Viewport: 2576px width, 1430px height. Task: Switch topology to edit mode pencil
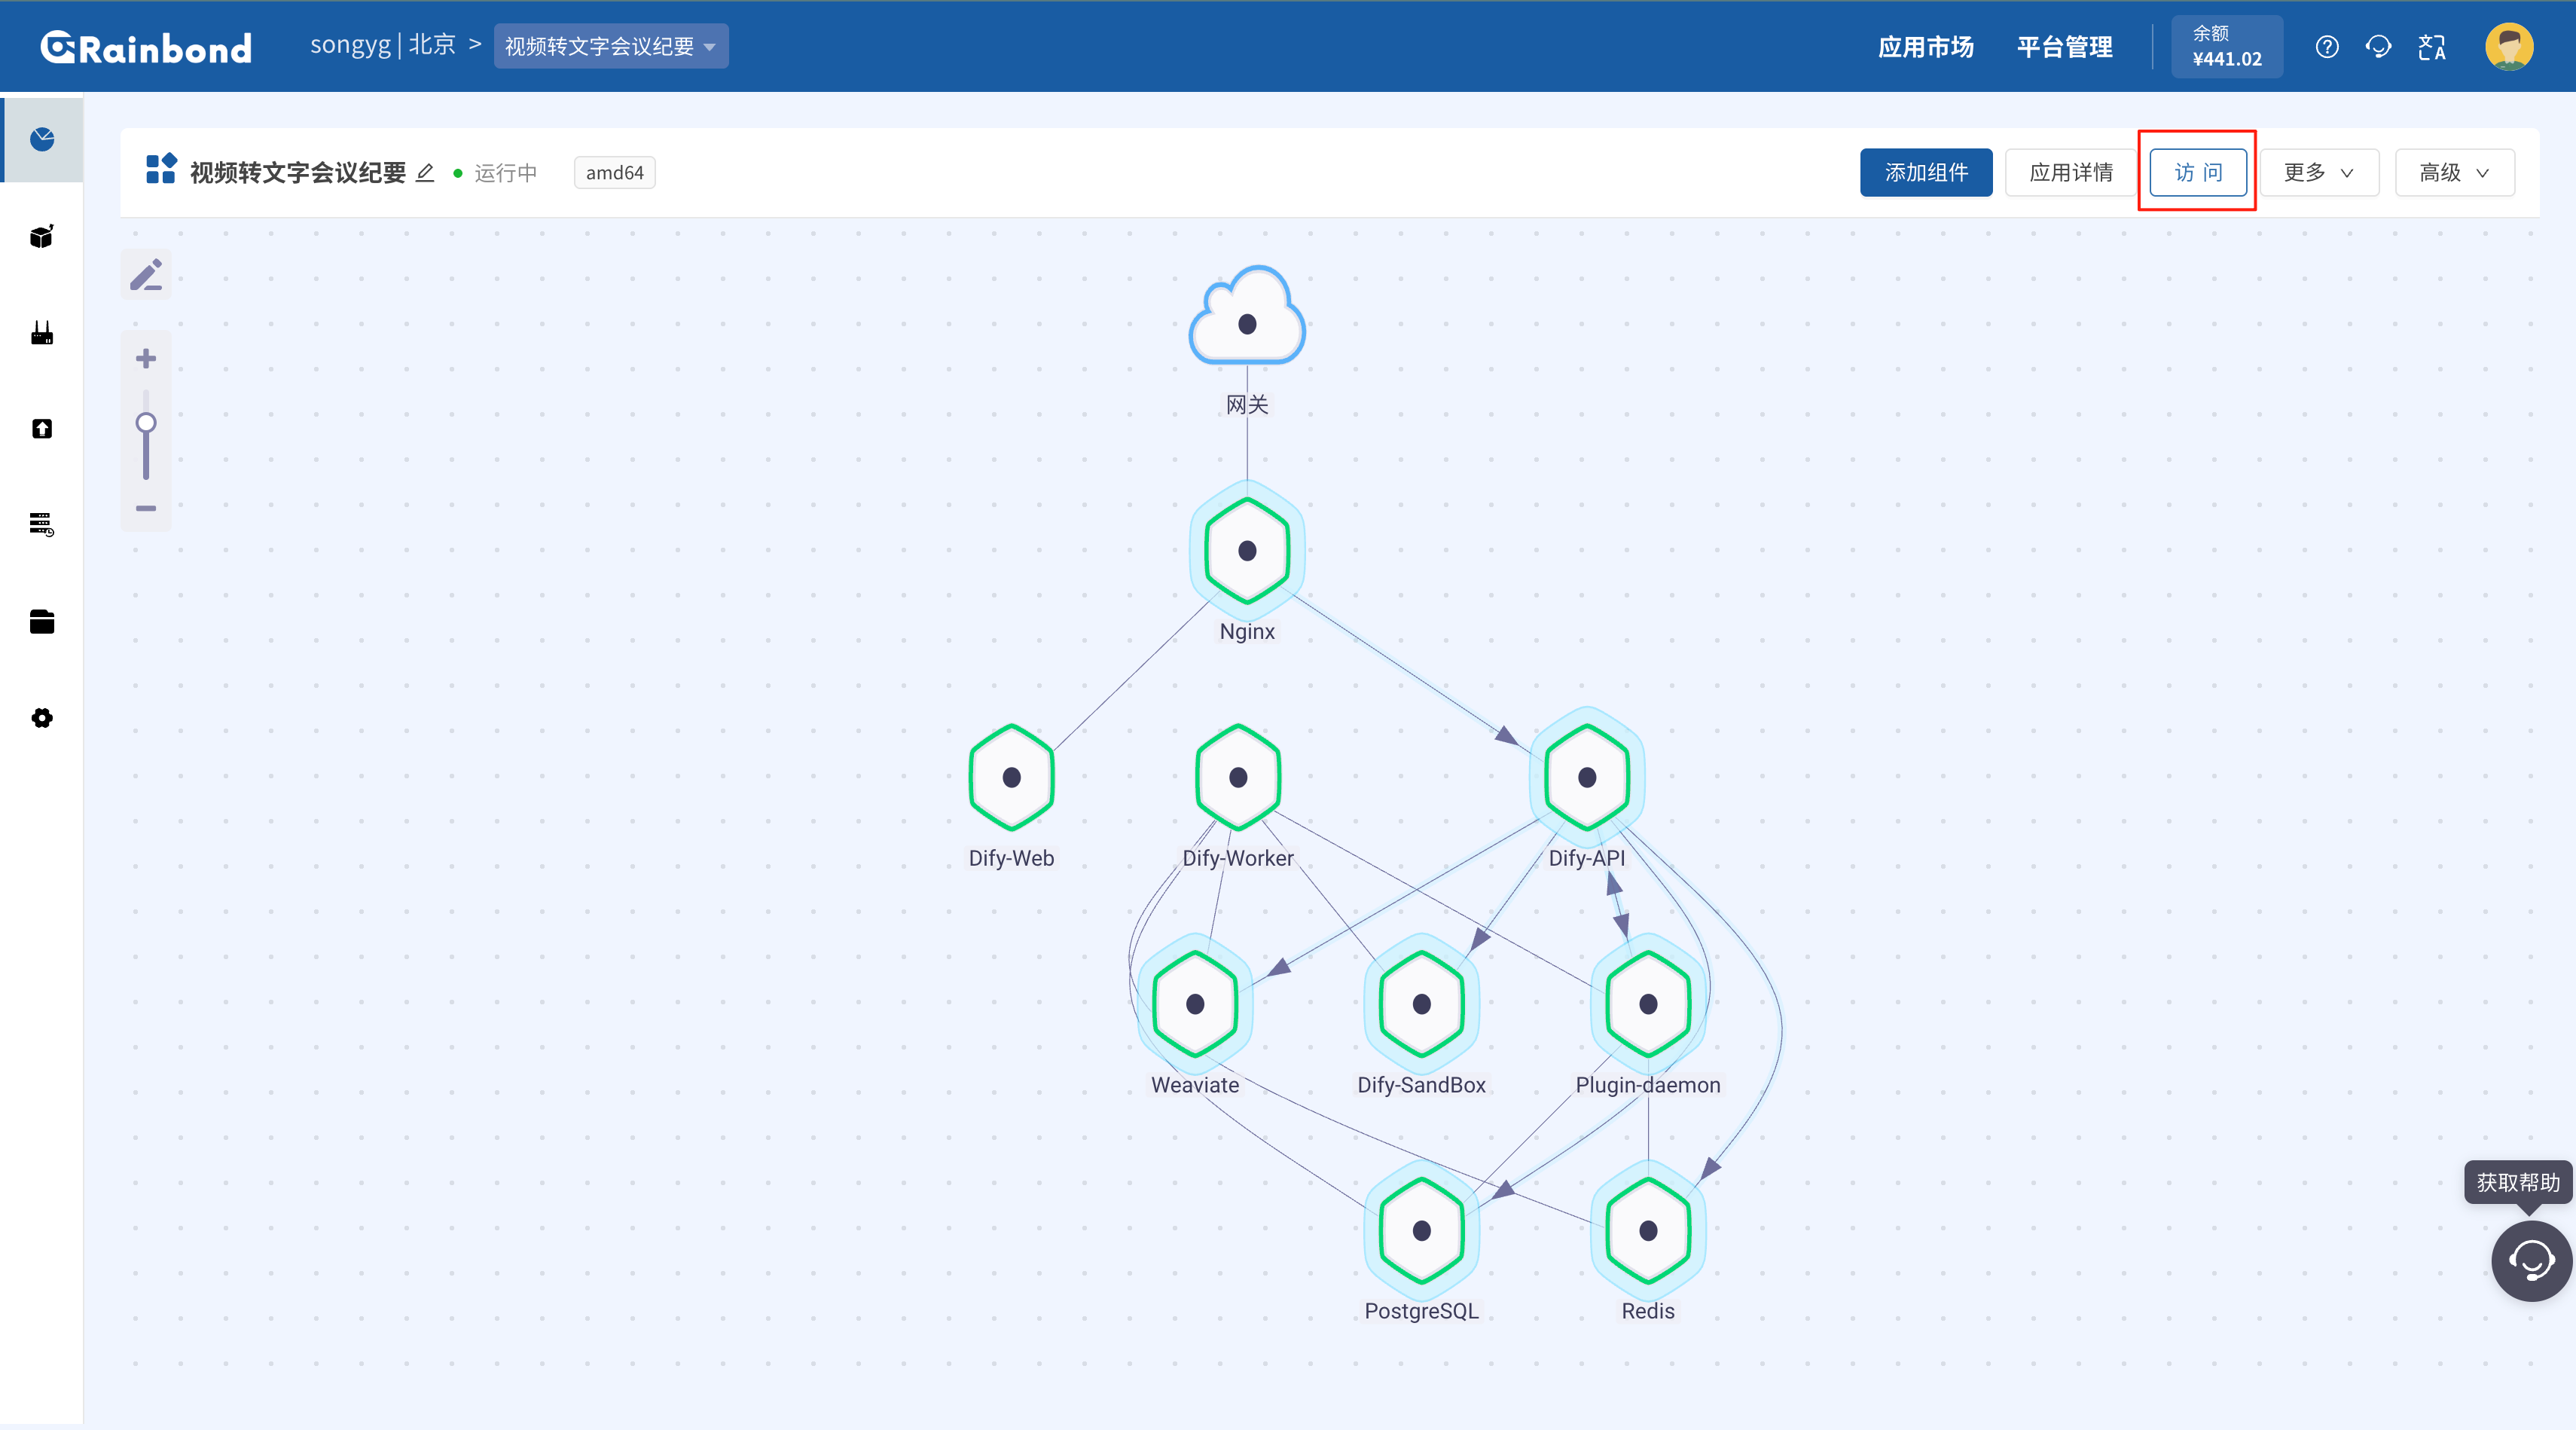pyautogui.click(x=146, y=275)
